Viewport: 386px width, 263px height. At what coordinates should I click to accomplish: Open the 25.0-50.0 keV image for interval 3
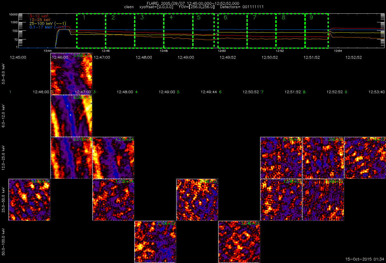tap(113, 200)
